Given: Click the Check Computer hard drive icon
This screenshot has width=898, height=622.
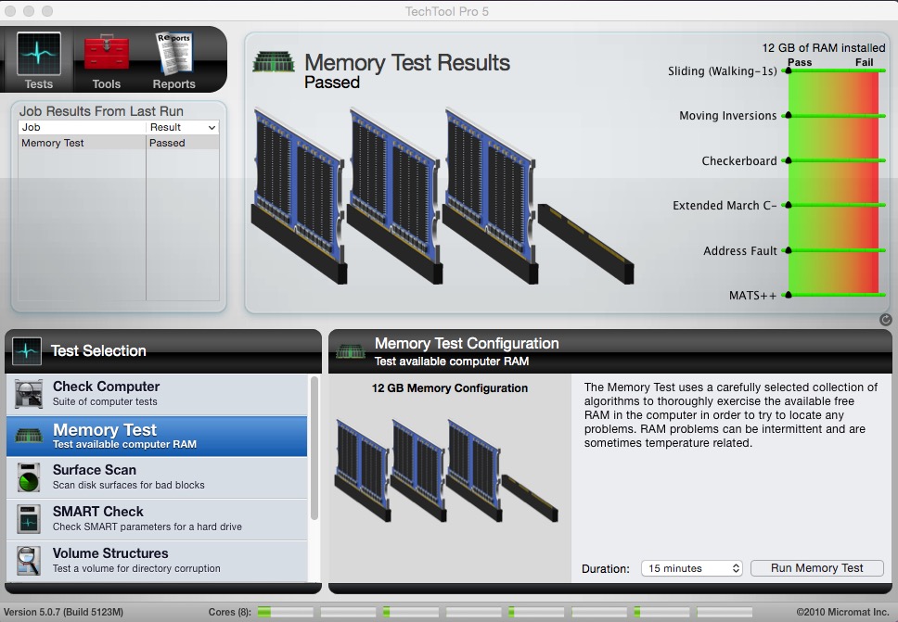Looking at the screenshot, I should [29, 394].
